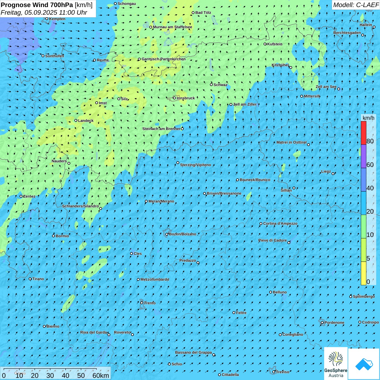Click the Belluno city marker circle

tap(271, 292)
